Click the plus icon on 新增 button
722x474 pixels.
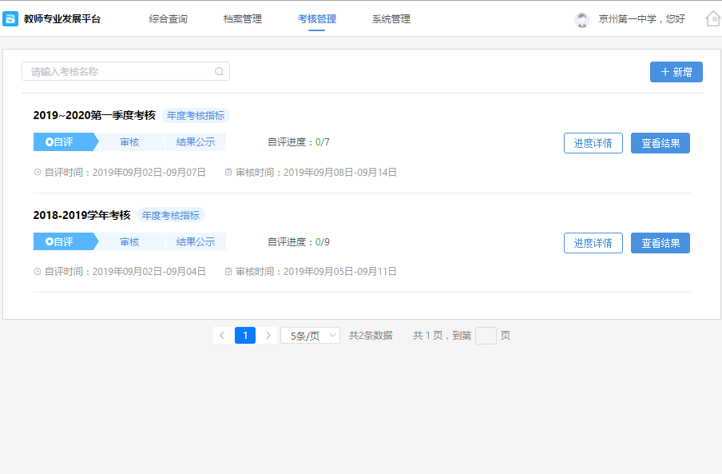coord(664,72)
